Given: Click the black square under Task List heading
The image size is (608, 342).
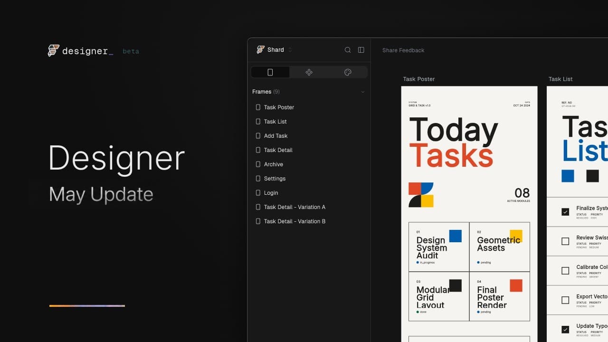Looking at the screenshot, I should 592,176.
